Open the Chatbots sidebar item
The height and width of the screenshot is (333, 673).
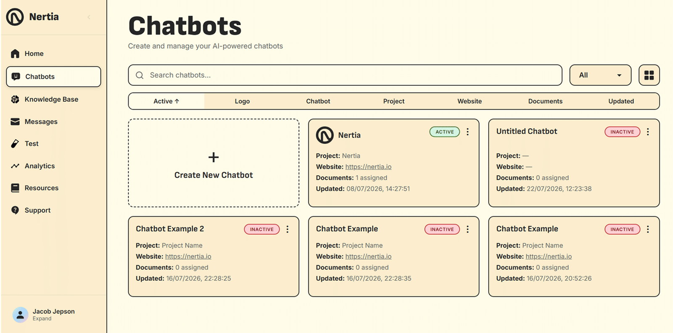coord(53,77)
